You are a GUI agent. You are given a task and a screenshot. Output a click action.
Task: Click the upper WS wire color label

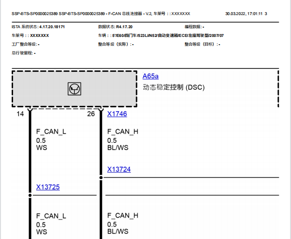pos(42,148)
